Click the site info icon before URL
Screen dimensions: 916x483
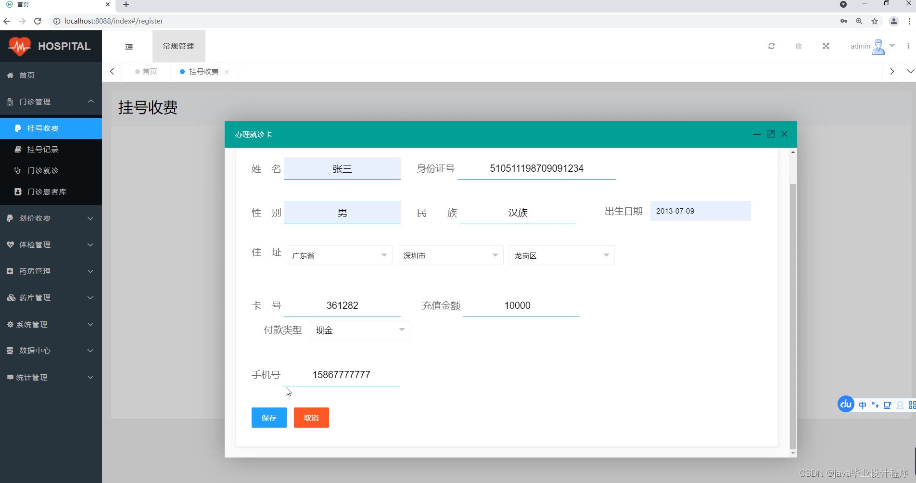(x=56, y=21)
